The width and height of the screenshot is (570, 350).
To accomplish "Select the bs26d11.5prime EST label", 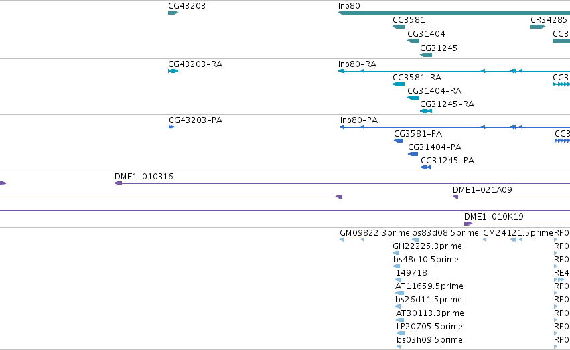I will coord(429,300).
